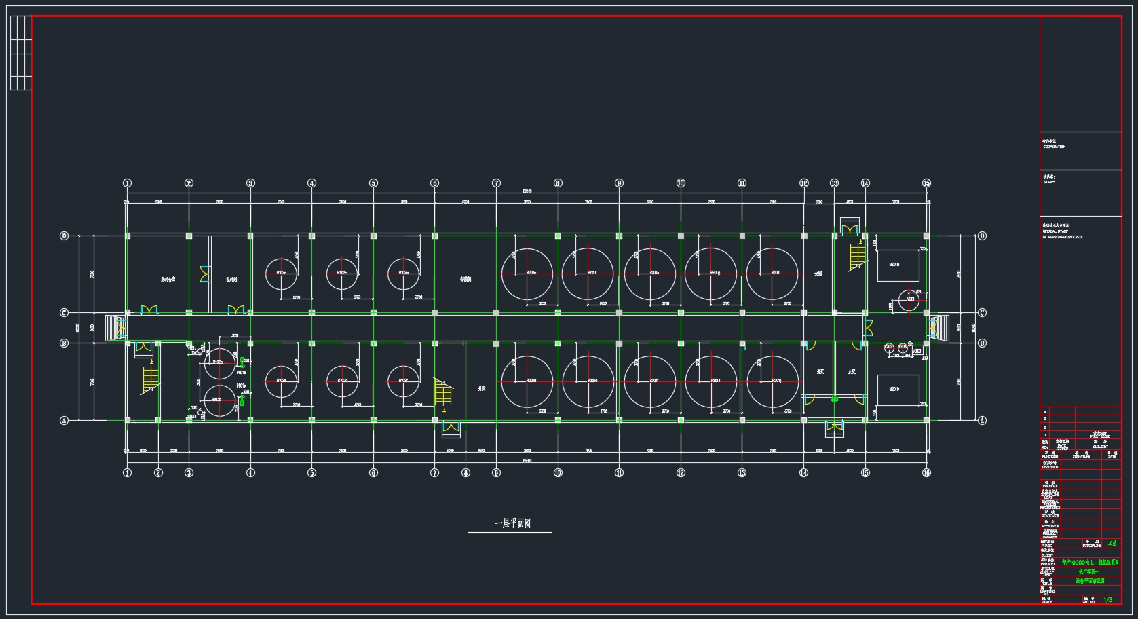Select the yellow double door between the upper-left rooms
Viewport: 1138px width, 619px height.
205,274
